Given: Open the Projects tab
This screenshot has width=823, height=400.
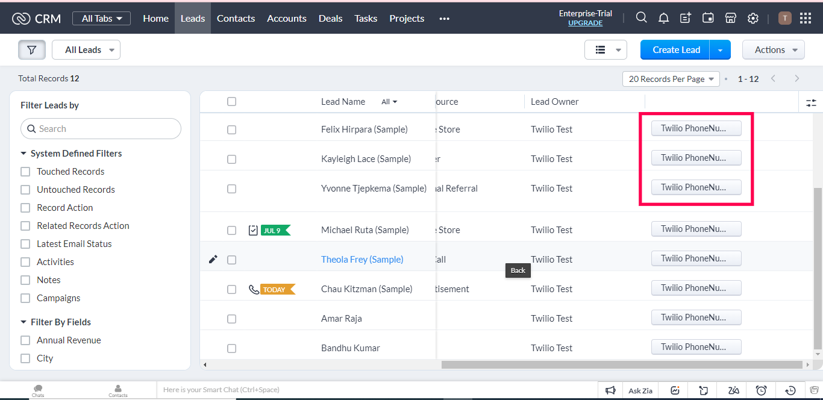Looking at the screenshot, I should [407, 18].
